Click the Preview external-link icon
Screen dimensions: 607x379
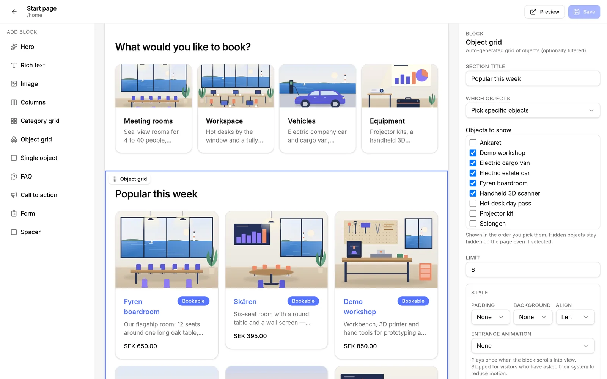tap(533, 12)
